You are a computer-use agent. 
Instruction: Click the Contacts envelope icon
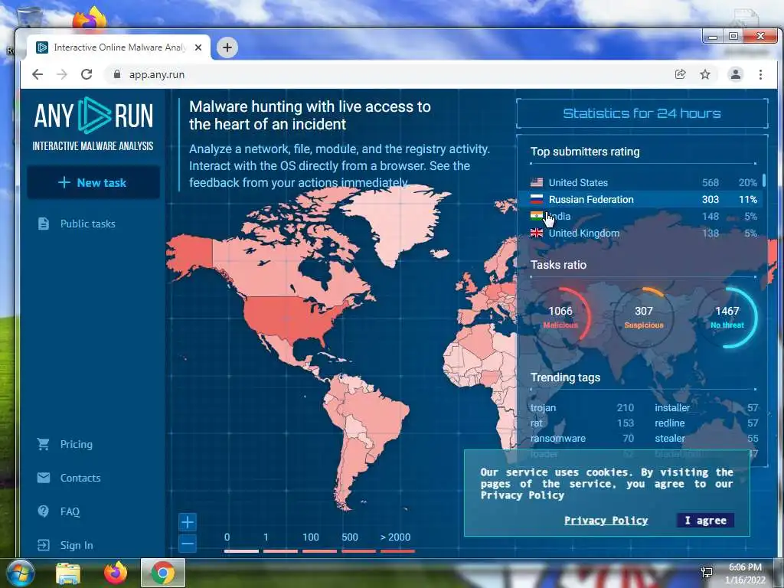44,478
